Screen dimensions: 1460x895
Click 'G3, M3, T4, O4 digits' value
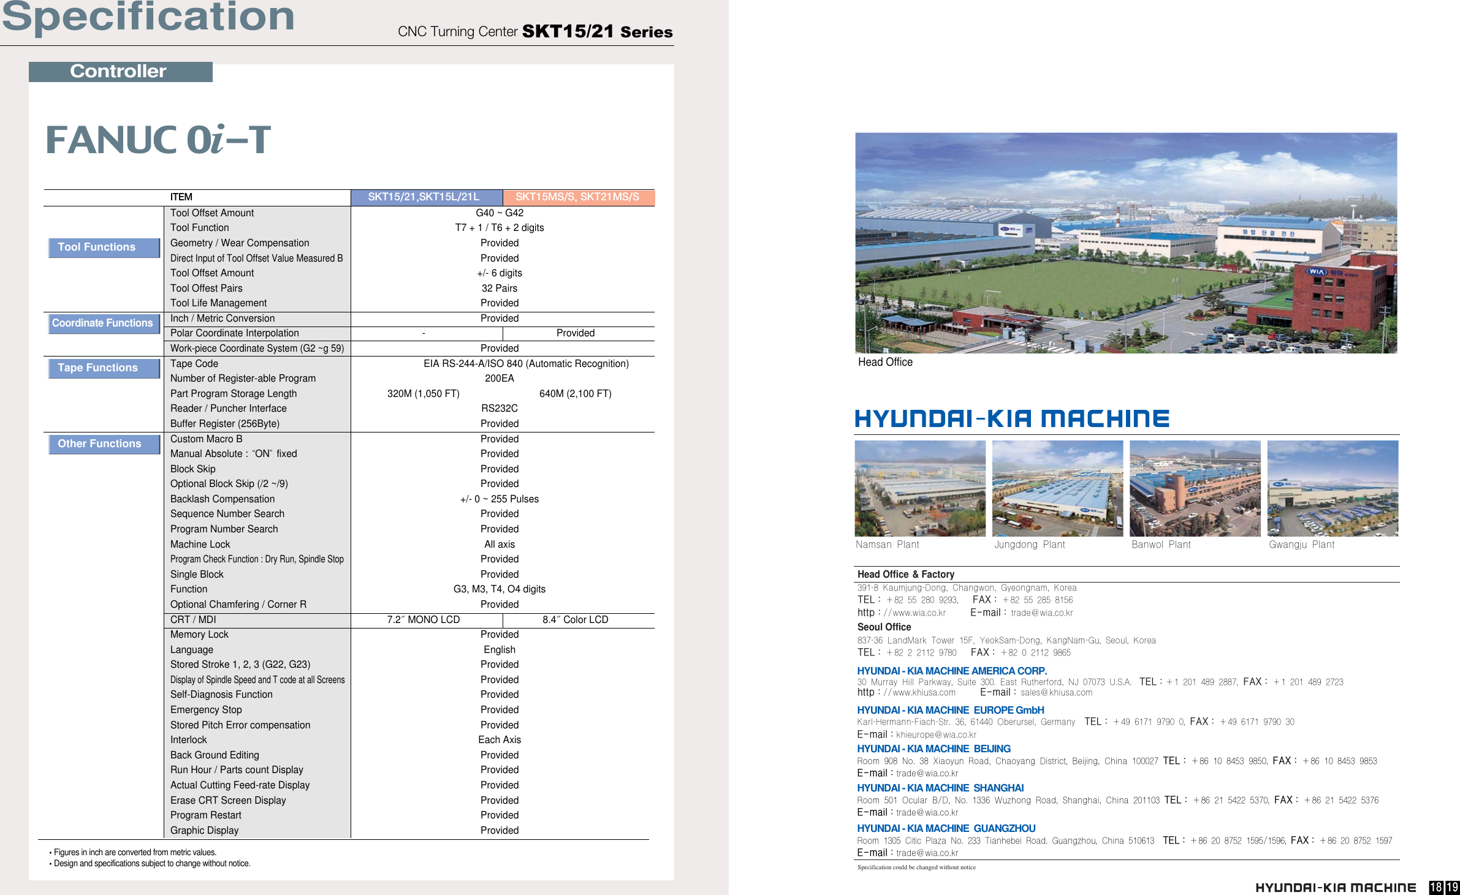pyautogui.click(x=500, y=589)
